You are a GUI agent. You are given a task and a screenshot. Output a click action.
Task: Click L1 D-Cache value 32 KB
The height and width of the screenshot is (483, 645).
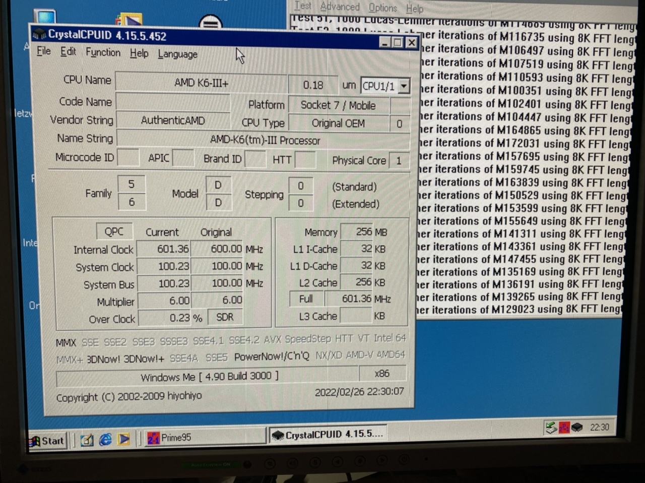(x=357, y=265)
